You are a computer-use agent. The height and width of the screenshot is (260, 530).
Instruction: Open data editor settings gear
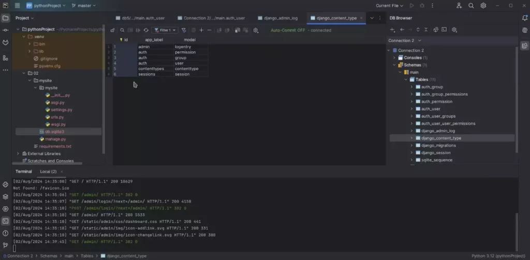click(256, 30)
